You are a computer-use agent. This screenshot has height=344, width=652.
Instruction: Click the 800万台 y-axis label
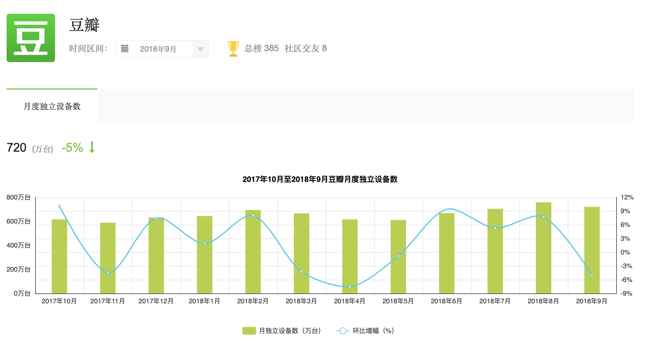point(18,197)
